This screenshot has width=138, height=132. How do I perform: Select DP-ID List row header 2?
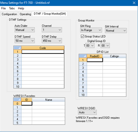pos(83,64)
